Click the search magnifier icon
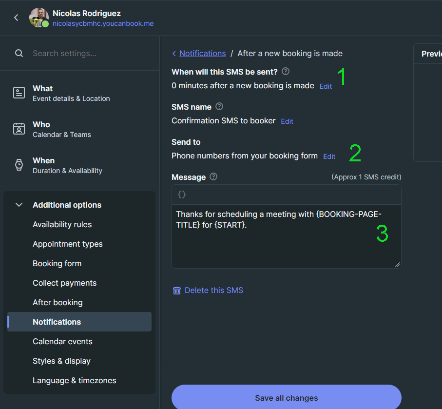Screen dimensions: 442x409 click(19, 53)
